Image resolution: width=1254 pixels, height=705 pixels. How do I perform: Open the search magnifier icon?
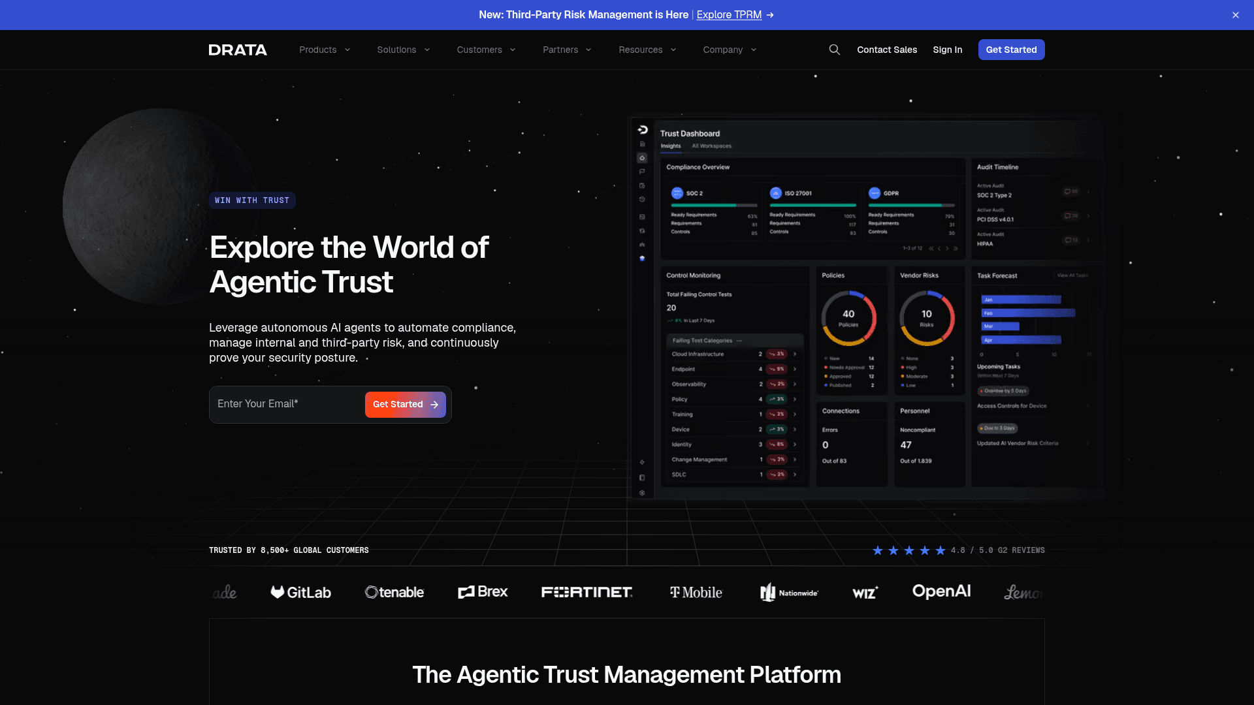pos(834,50)
